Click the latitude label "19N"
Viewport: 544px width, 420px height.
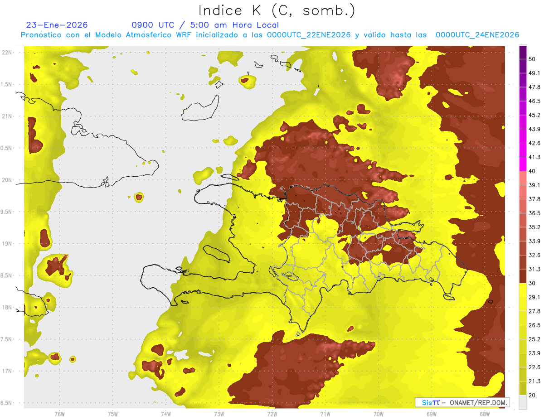click(x=7, y=244)
